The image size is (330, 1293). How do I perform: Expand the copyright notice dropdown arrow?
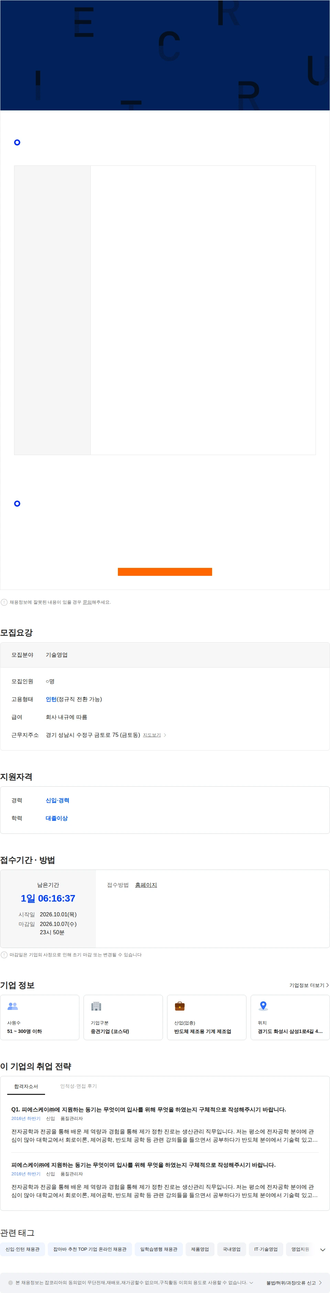click(251, 1282)
